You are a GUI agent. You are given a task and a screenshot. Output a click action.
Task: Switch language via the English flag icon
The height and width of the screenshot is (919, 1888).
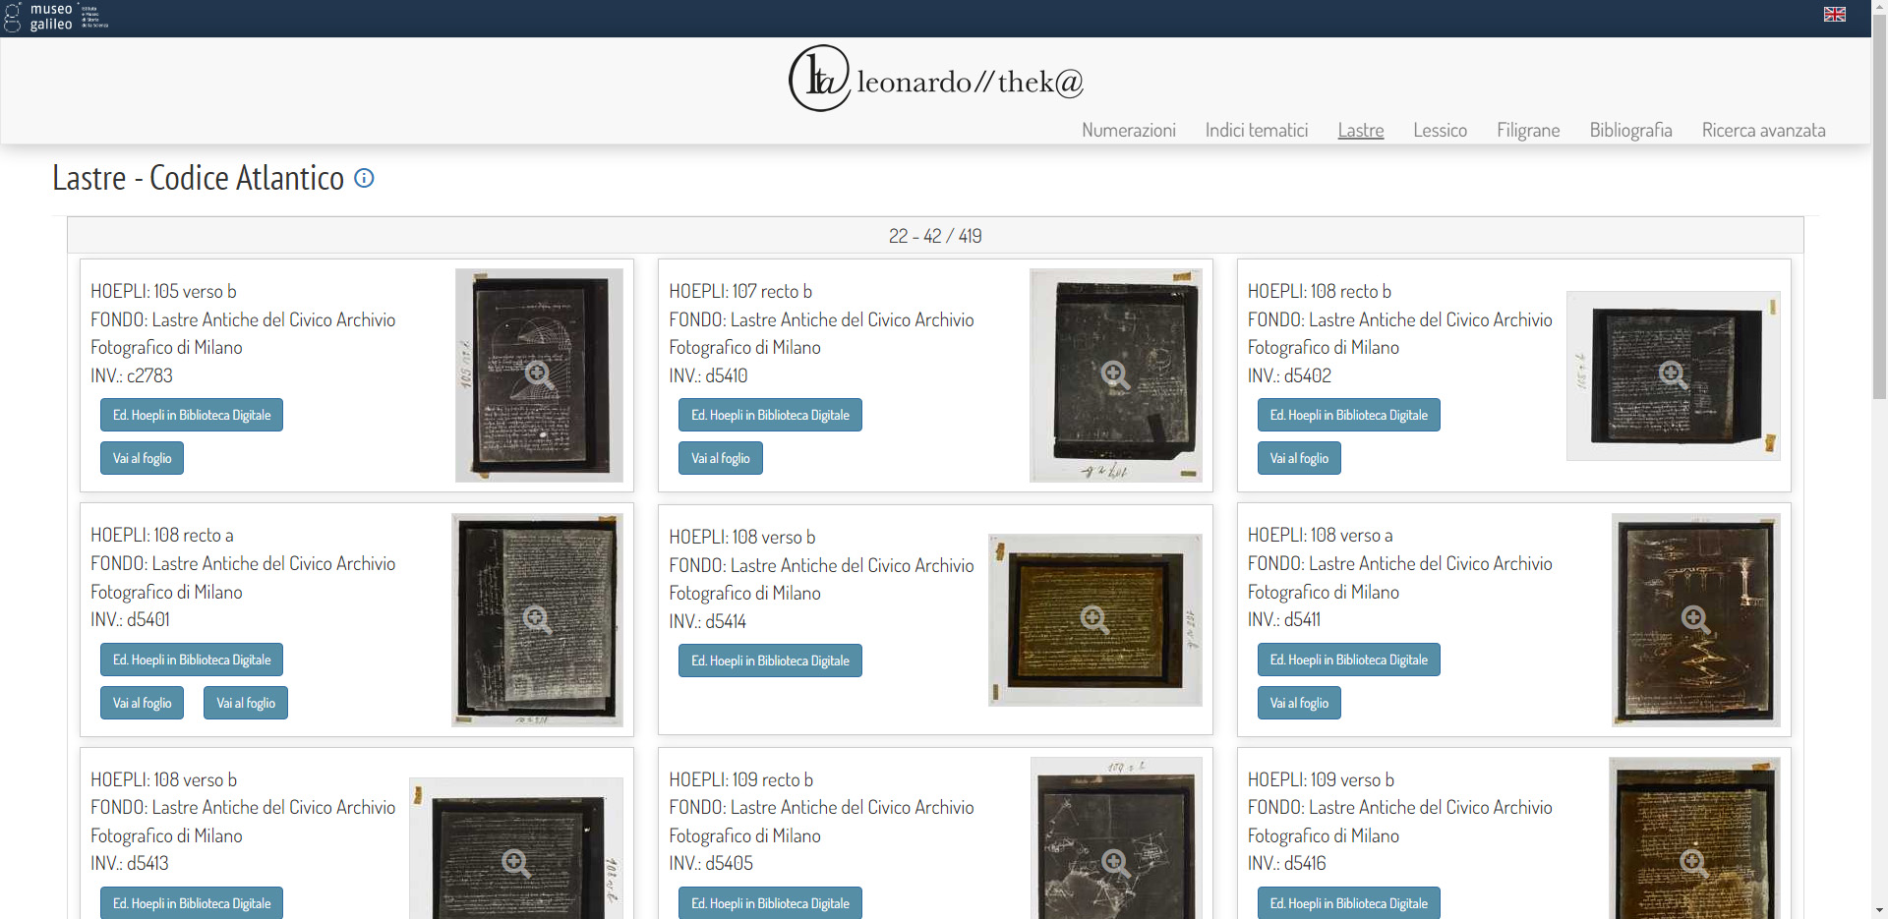pos(1834,14)
